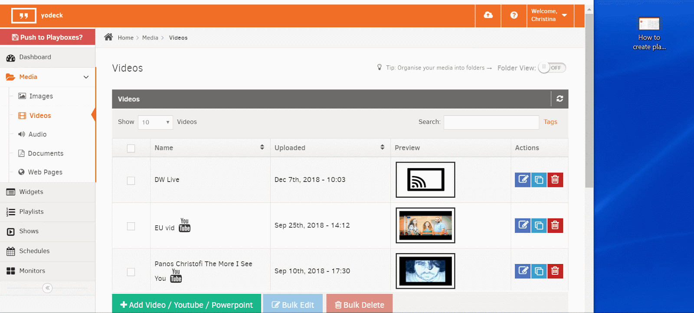Check the EU vid row checkbox
The height and width of the screenshot is (313, 694).
[x=131, y=226]
